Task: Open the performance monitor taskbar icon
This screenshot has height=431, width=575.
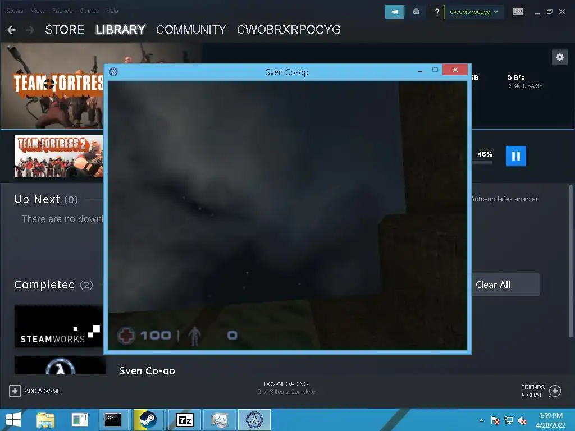Action: coord(220,420)
